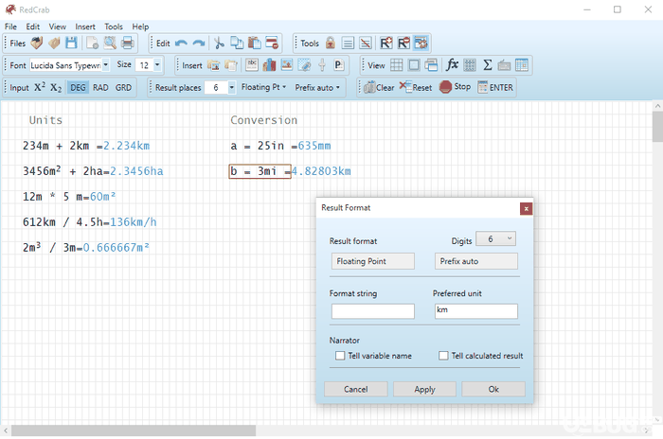Click the Format string input field
This screenshot has height=439, width=663.
tap(372, 311)
